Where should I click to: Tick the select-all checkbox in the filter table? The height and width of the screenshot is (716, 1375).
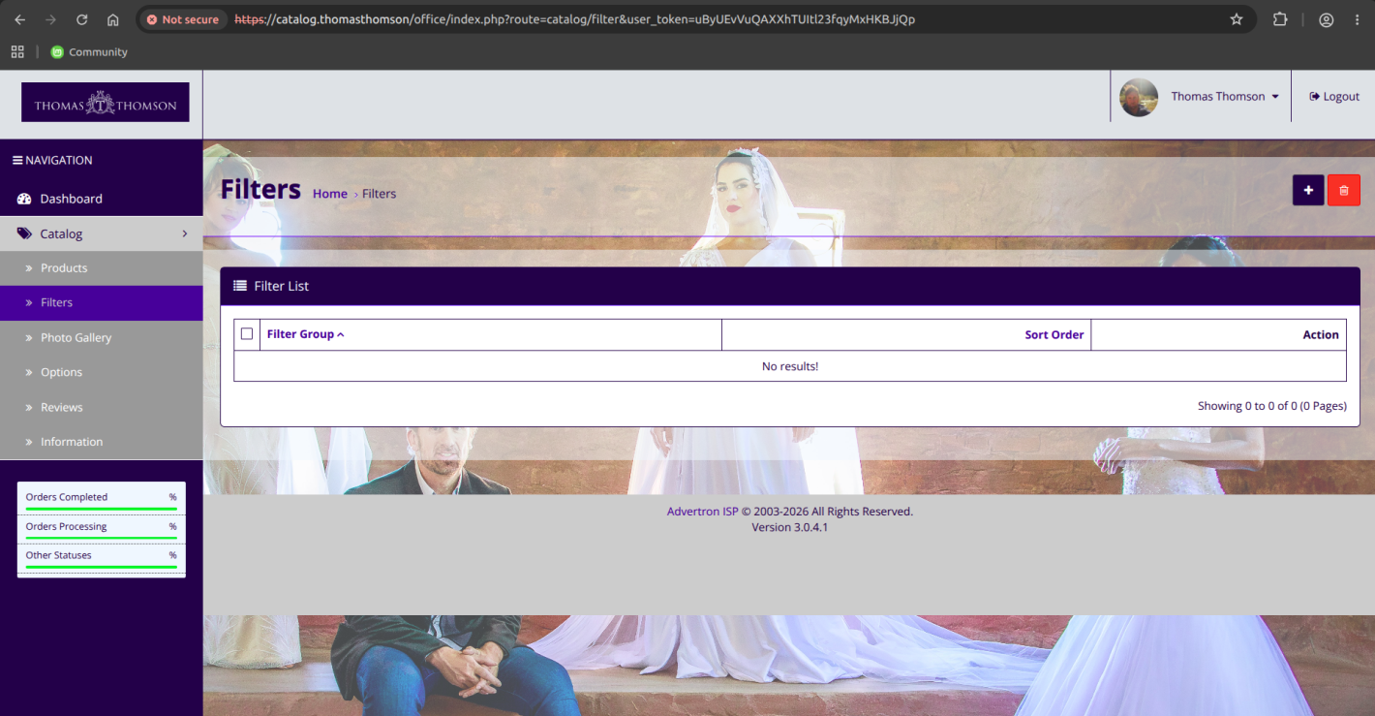(247, 333)
